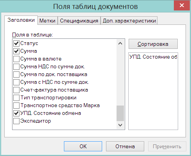Image resolution: width=191 pixels, height=156 pixels.
Task: Switch to the Метки tab
Action: [x=48, y=21]
